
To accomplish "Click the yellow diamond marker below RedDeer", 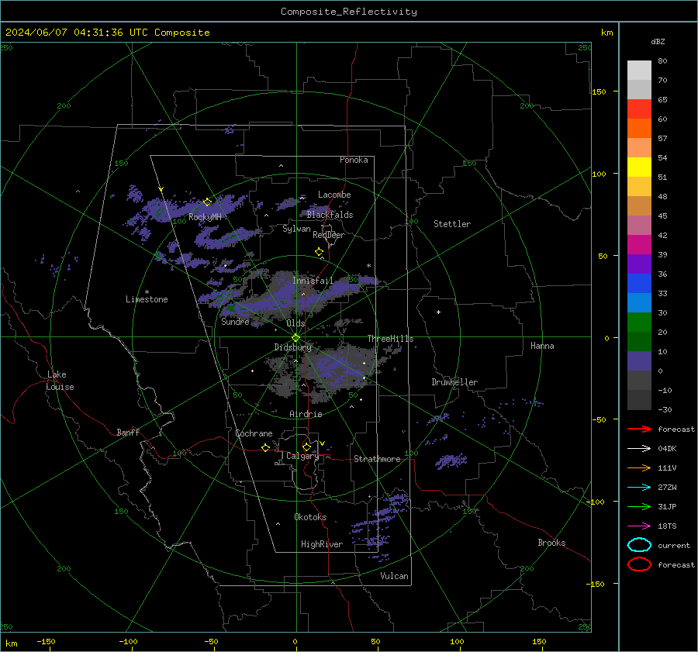I will coord(319,251).
